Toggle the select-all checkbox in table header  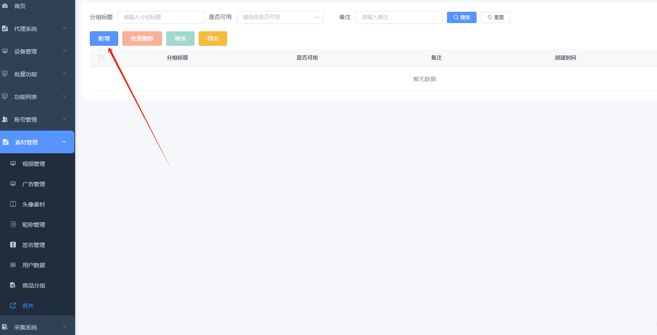[x=101, y=58]
